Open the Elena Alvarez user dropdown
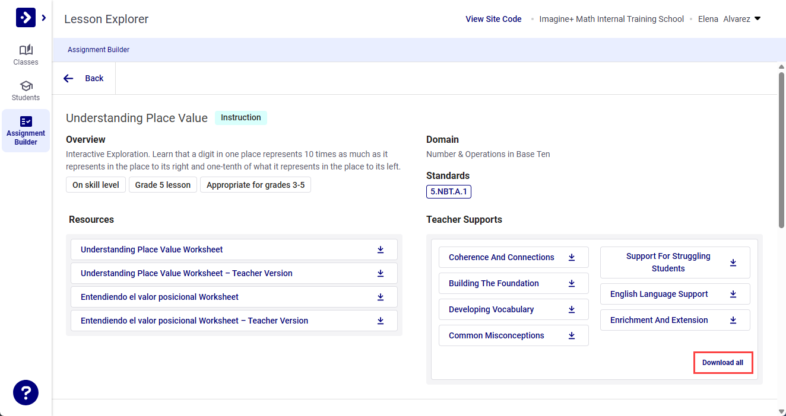The height and width of the screenshot is (416, 786). [x=757, y=19]
